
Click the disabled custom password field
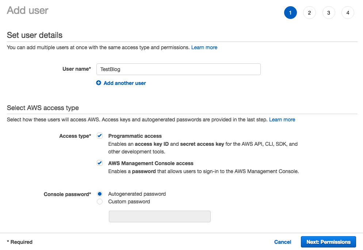point(160,216)
